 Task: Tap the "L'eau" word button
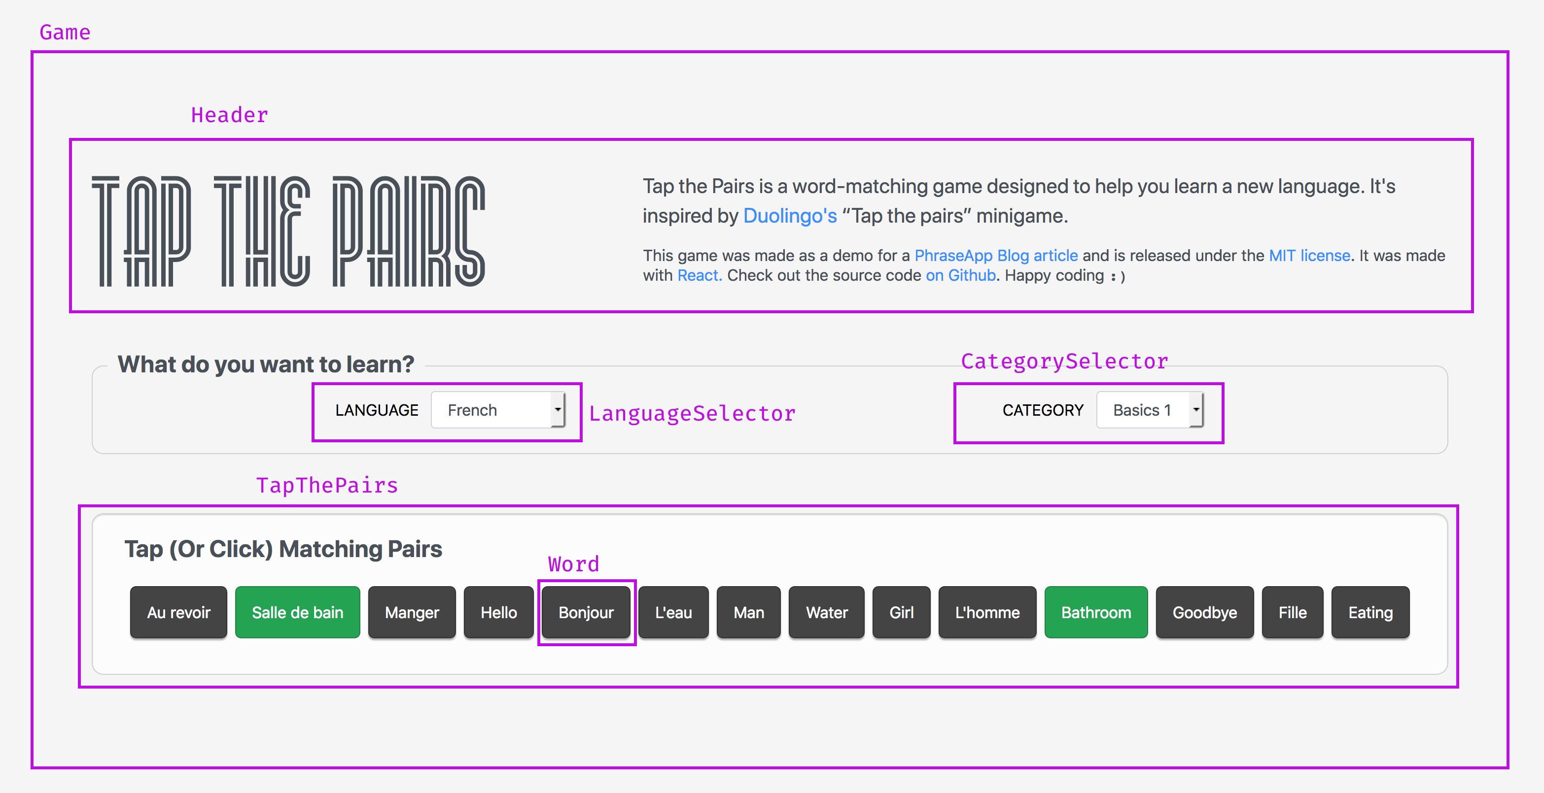tap(673, 612)
